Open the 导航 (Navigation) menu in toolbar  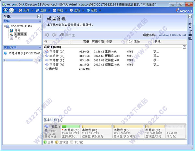58,10
